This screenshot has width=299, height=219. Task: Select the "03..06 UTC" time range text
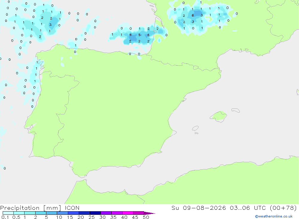point(247,208)
